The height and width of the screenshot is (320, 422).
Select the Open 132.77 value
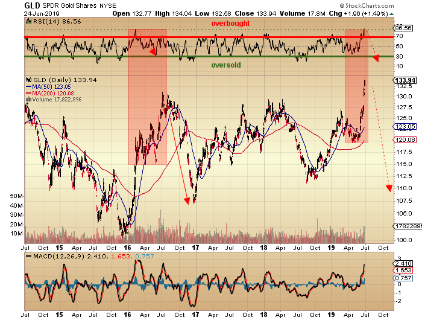click(132, 13)
